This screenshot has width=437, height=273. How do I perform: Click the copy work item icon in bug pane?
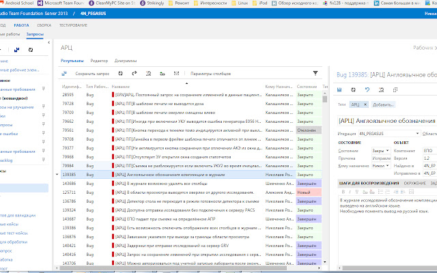395,89
